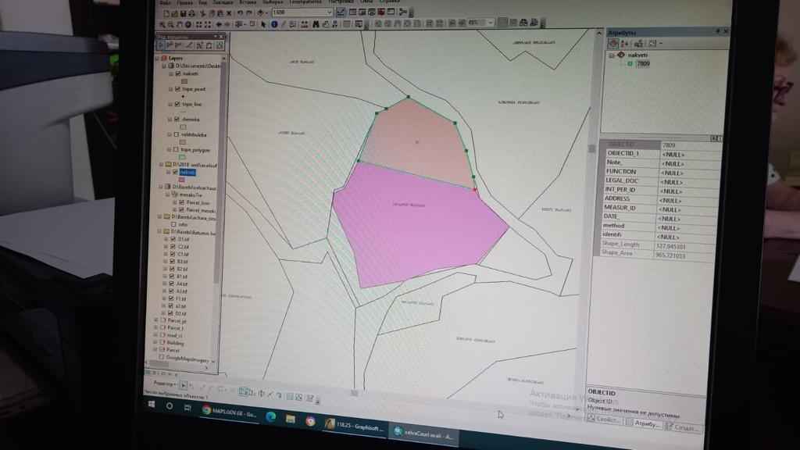This screenshot has width=800, height=450.
Task: Collapse the first D:\ group under Layers
Action: click(x=164, y=66)
